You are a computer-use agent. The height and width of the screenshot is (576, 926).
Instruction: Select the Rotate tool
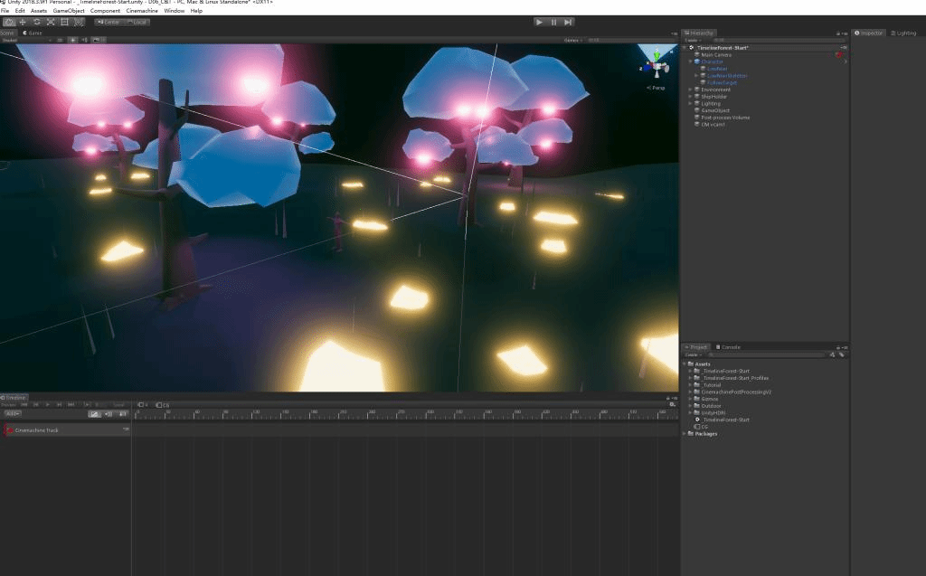[x=36, y=21]
